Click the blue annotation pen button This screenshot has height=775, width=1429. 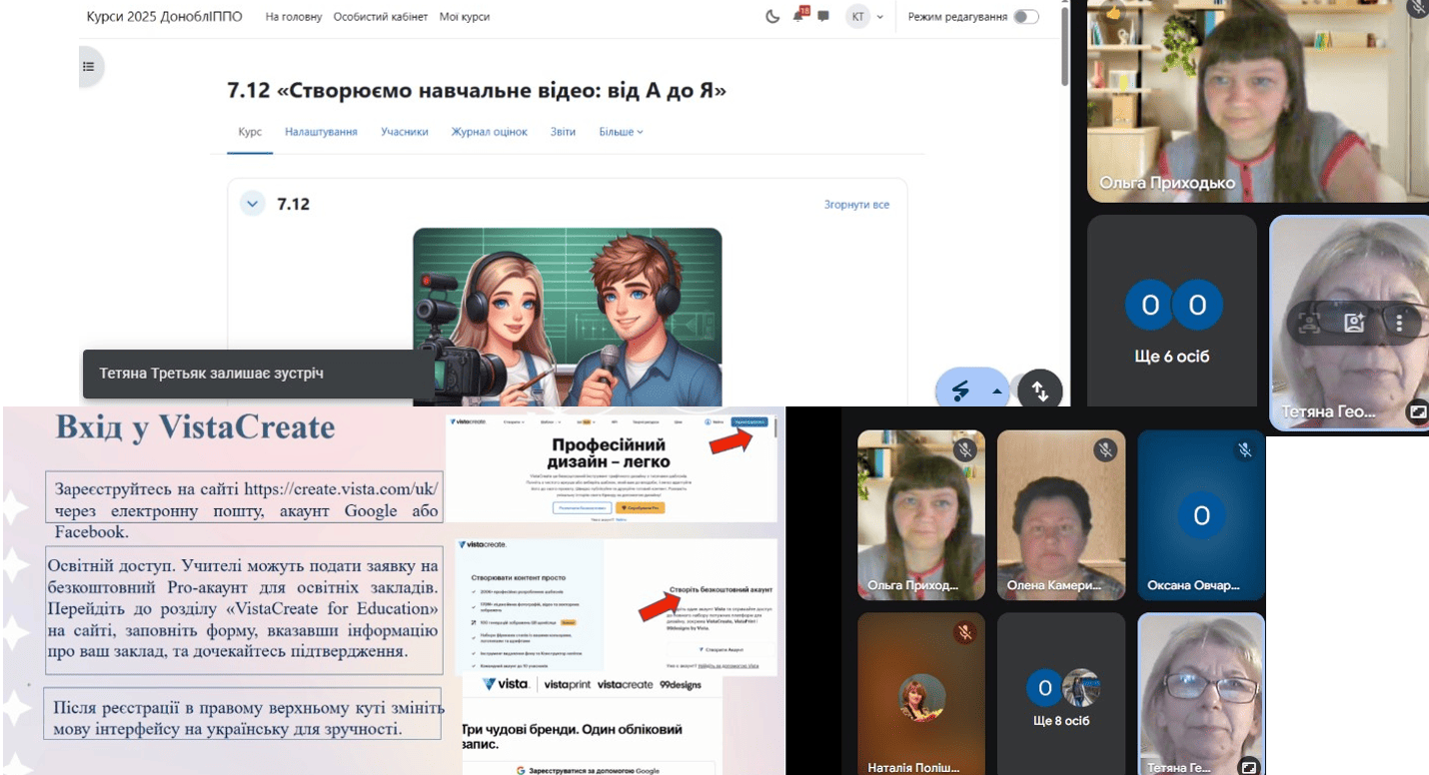point(960,390)
